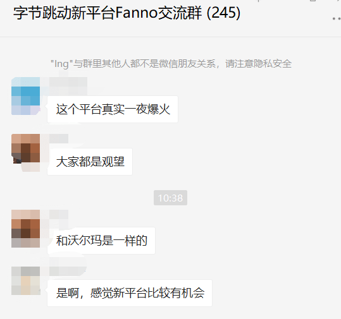Click the privacy notice about 微信朋友关系
This screenshot has width=341, height=319.
point(171,64)
